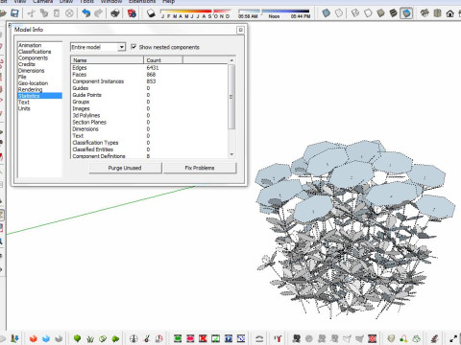The width and height of the screenshot is (461, 345).
Task: Uncheck Show nested components
Action: pos(133,47)
